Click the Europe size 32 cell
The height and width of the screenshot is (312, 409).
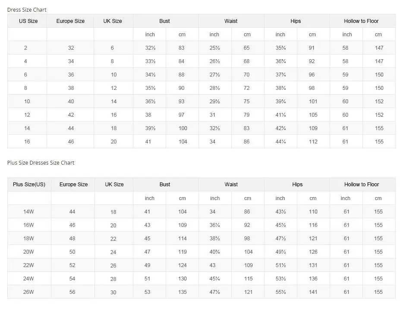coord(71,48)
